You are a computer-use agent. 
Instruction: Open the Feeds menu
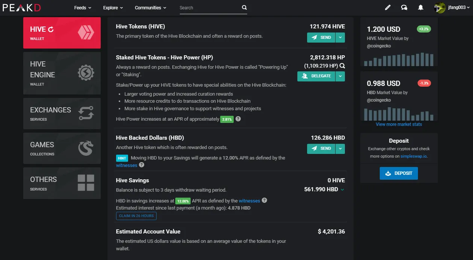(83, 7)
